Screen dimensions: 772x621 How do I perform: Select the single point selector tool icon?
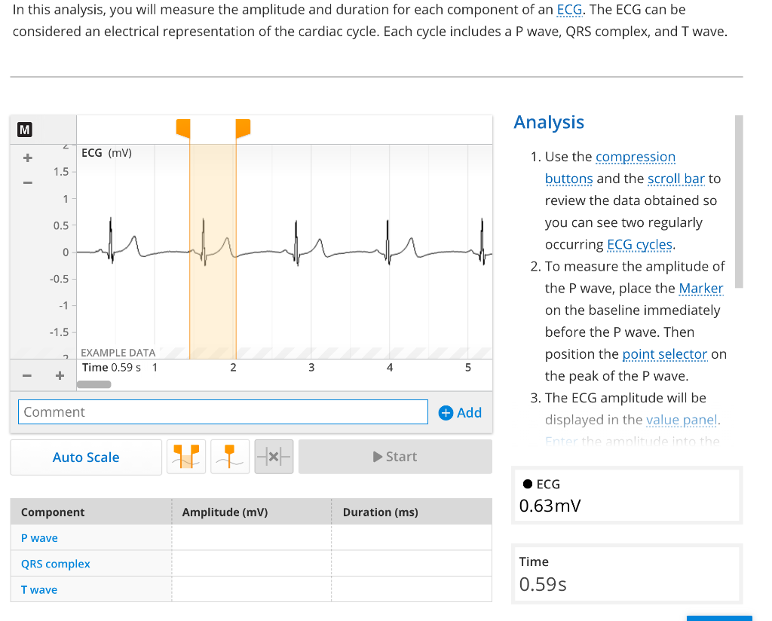click(x=230, y=457)
